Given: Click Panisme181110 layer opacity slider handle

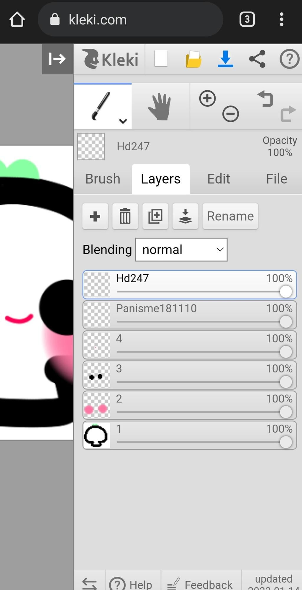Looking at the screenshot, I should click(x=286, y=322).
